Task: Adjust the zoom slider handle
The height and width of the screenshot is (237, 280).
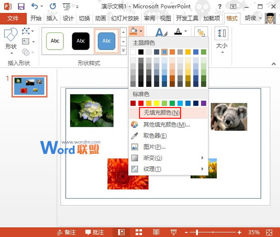Action: click(197, 232)
